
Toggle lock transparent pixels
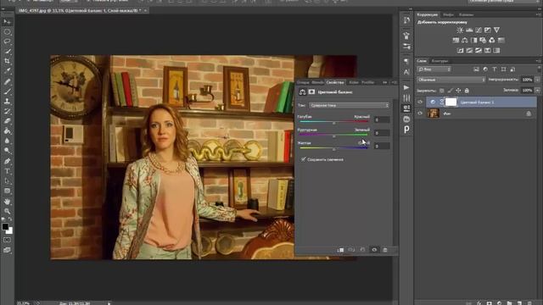pos(441,91)
